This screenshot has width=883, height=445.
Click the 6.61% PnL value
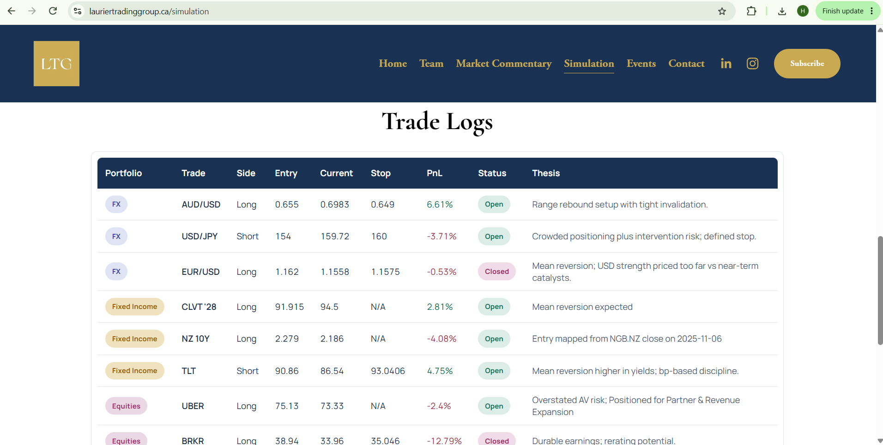pyautogui.click(x=440, y=204)
